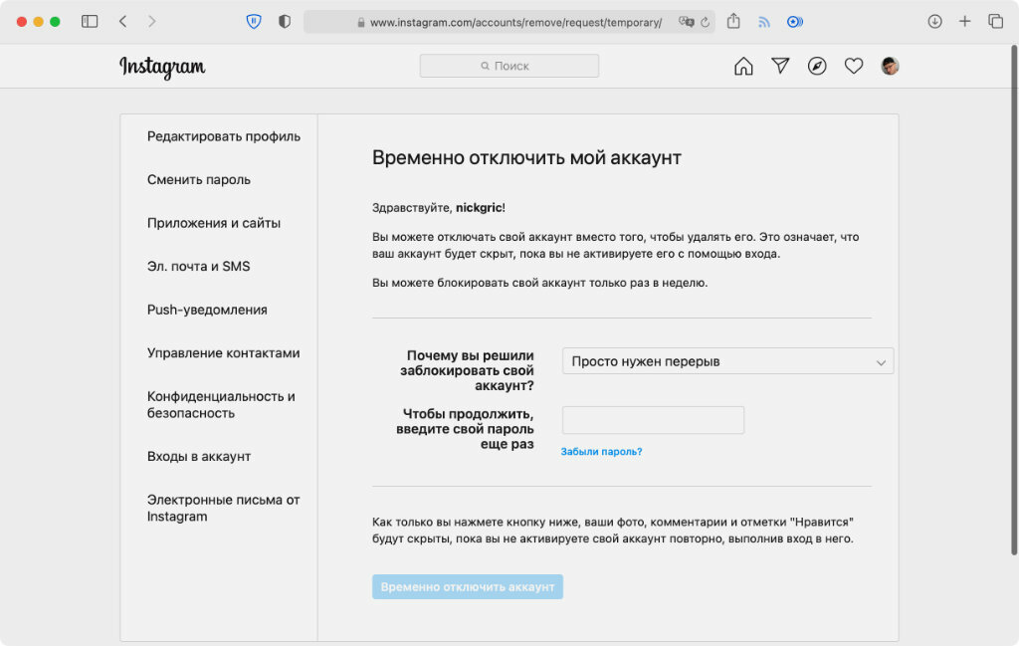Screen dimensions: 1019x646
Task: Open Электронные письма от Instagram section
Action: tap(223, 509)
